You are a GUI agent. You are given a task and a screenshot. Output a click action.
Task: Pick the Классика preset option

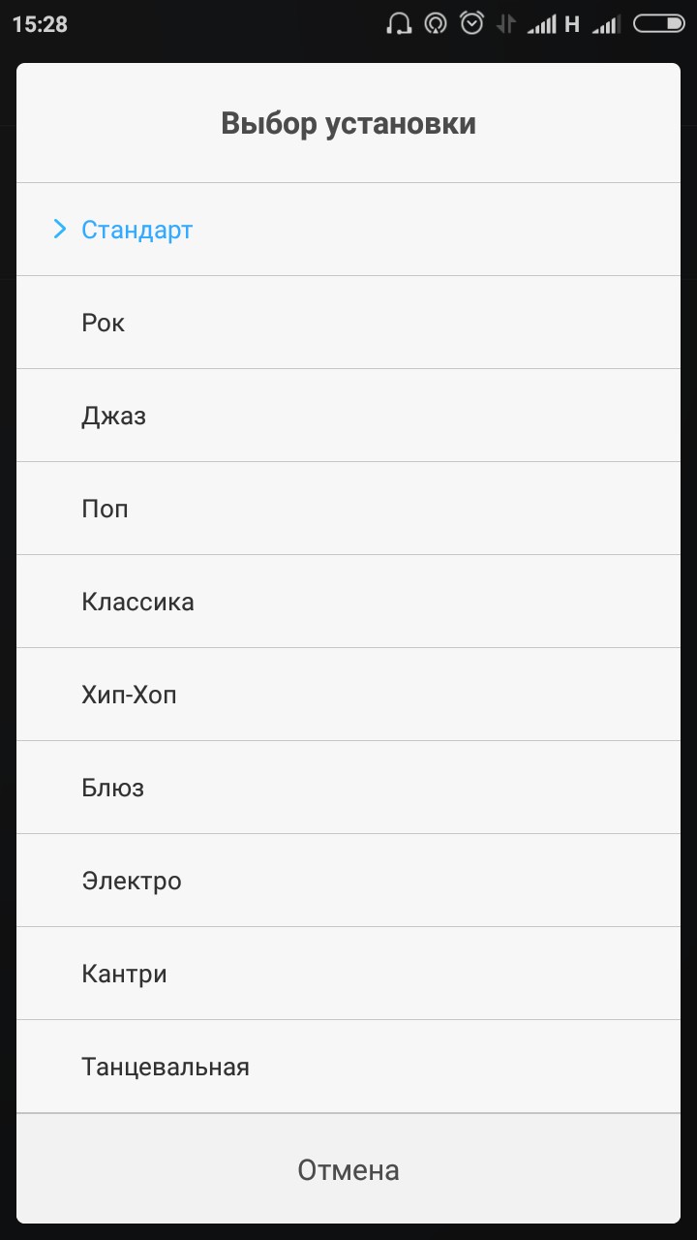(x=348, y=602)
